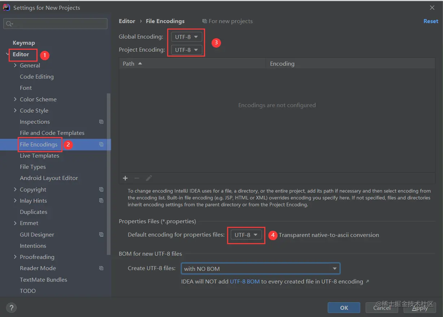443x317 pixels.
Task: Expand the General node arrow
Action: click(x=15, y=66)
